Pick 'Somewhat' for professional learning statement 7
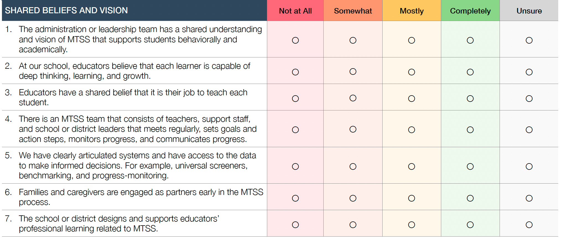The height and width of the screenshot is (238, 561). click(x=353, y=225)
